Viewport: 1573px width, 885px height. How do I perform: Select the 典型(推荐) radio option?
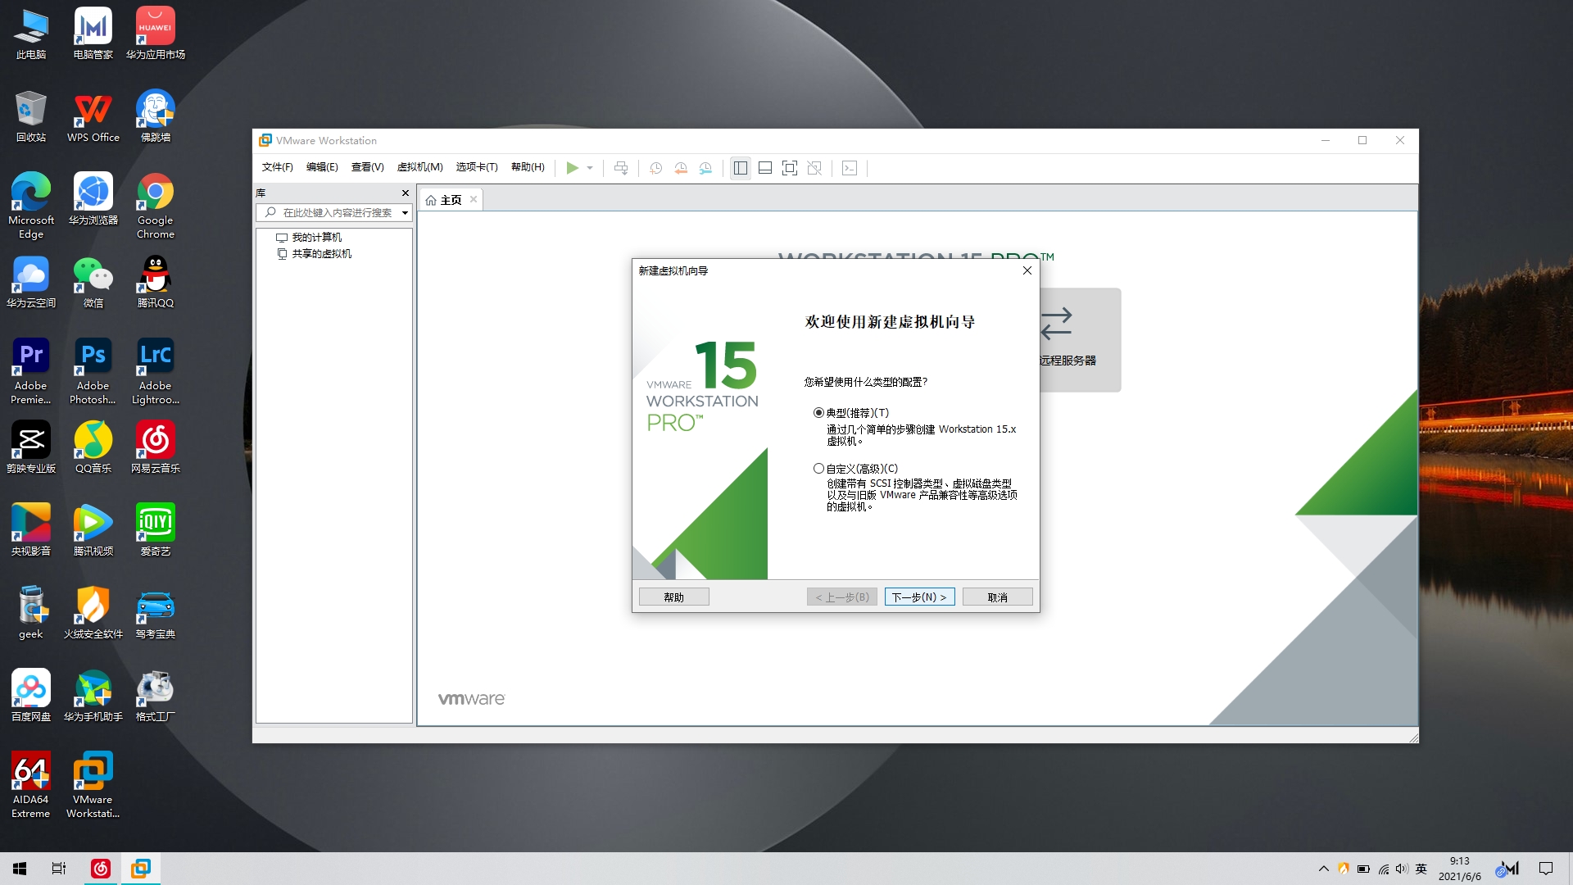click(x=818, y=413)
